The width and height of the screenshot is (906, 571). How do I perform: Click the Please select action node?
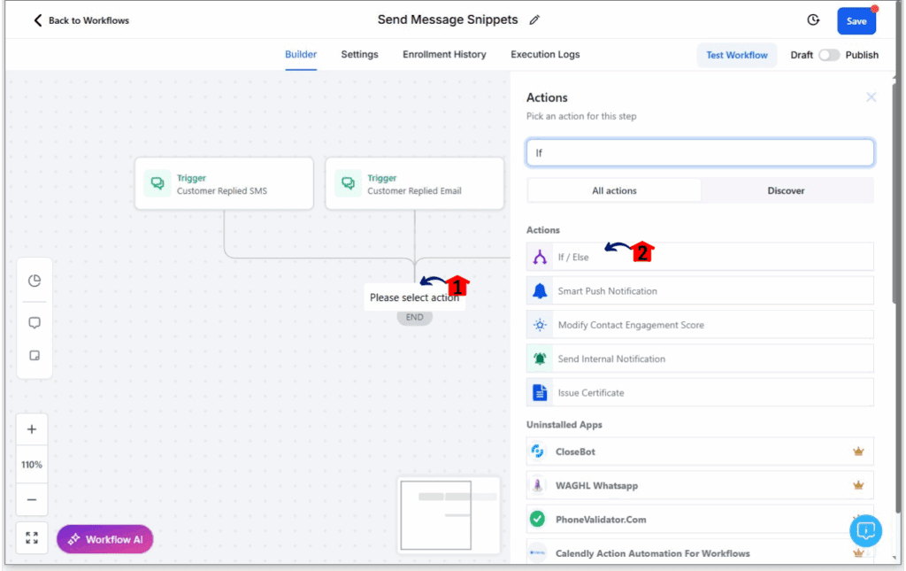click(x=414, y=297)
